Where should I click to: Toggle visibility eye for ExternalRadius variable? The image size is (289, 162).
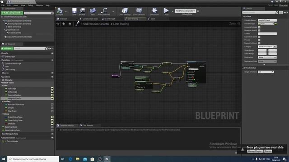[x=52, y=95]
